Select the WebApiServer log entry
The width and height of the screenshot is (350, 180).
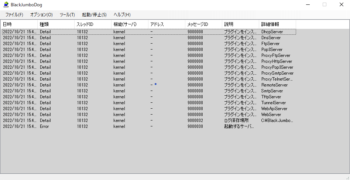pos(149,109)
